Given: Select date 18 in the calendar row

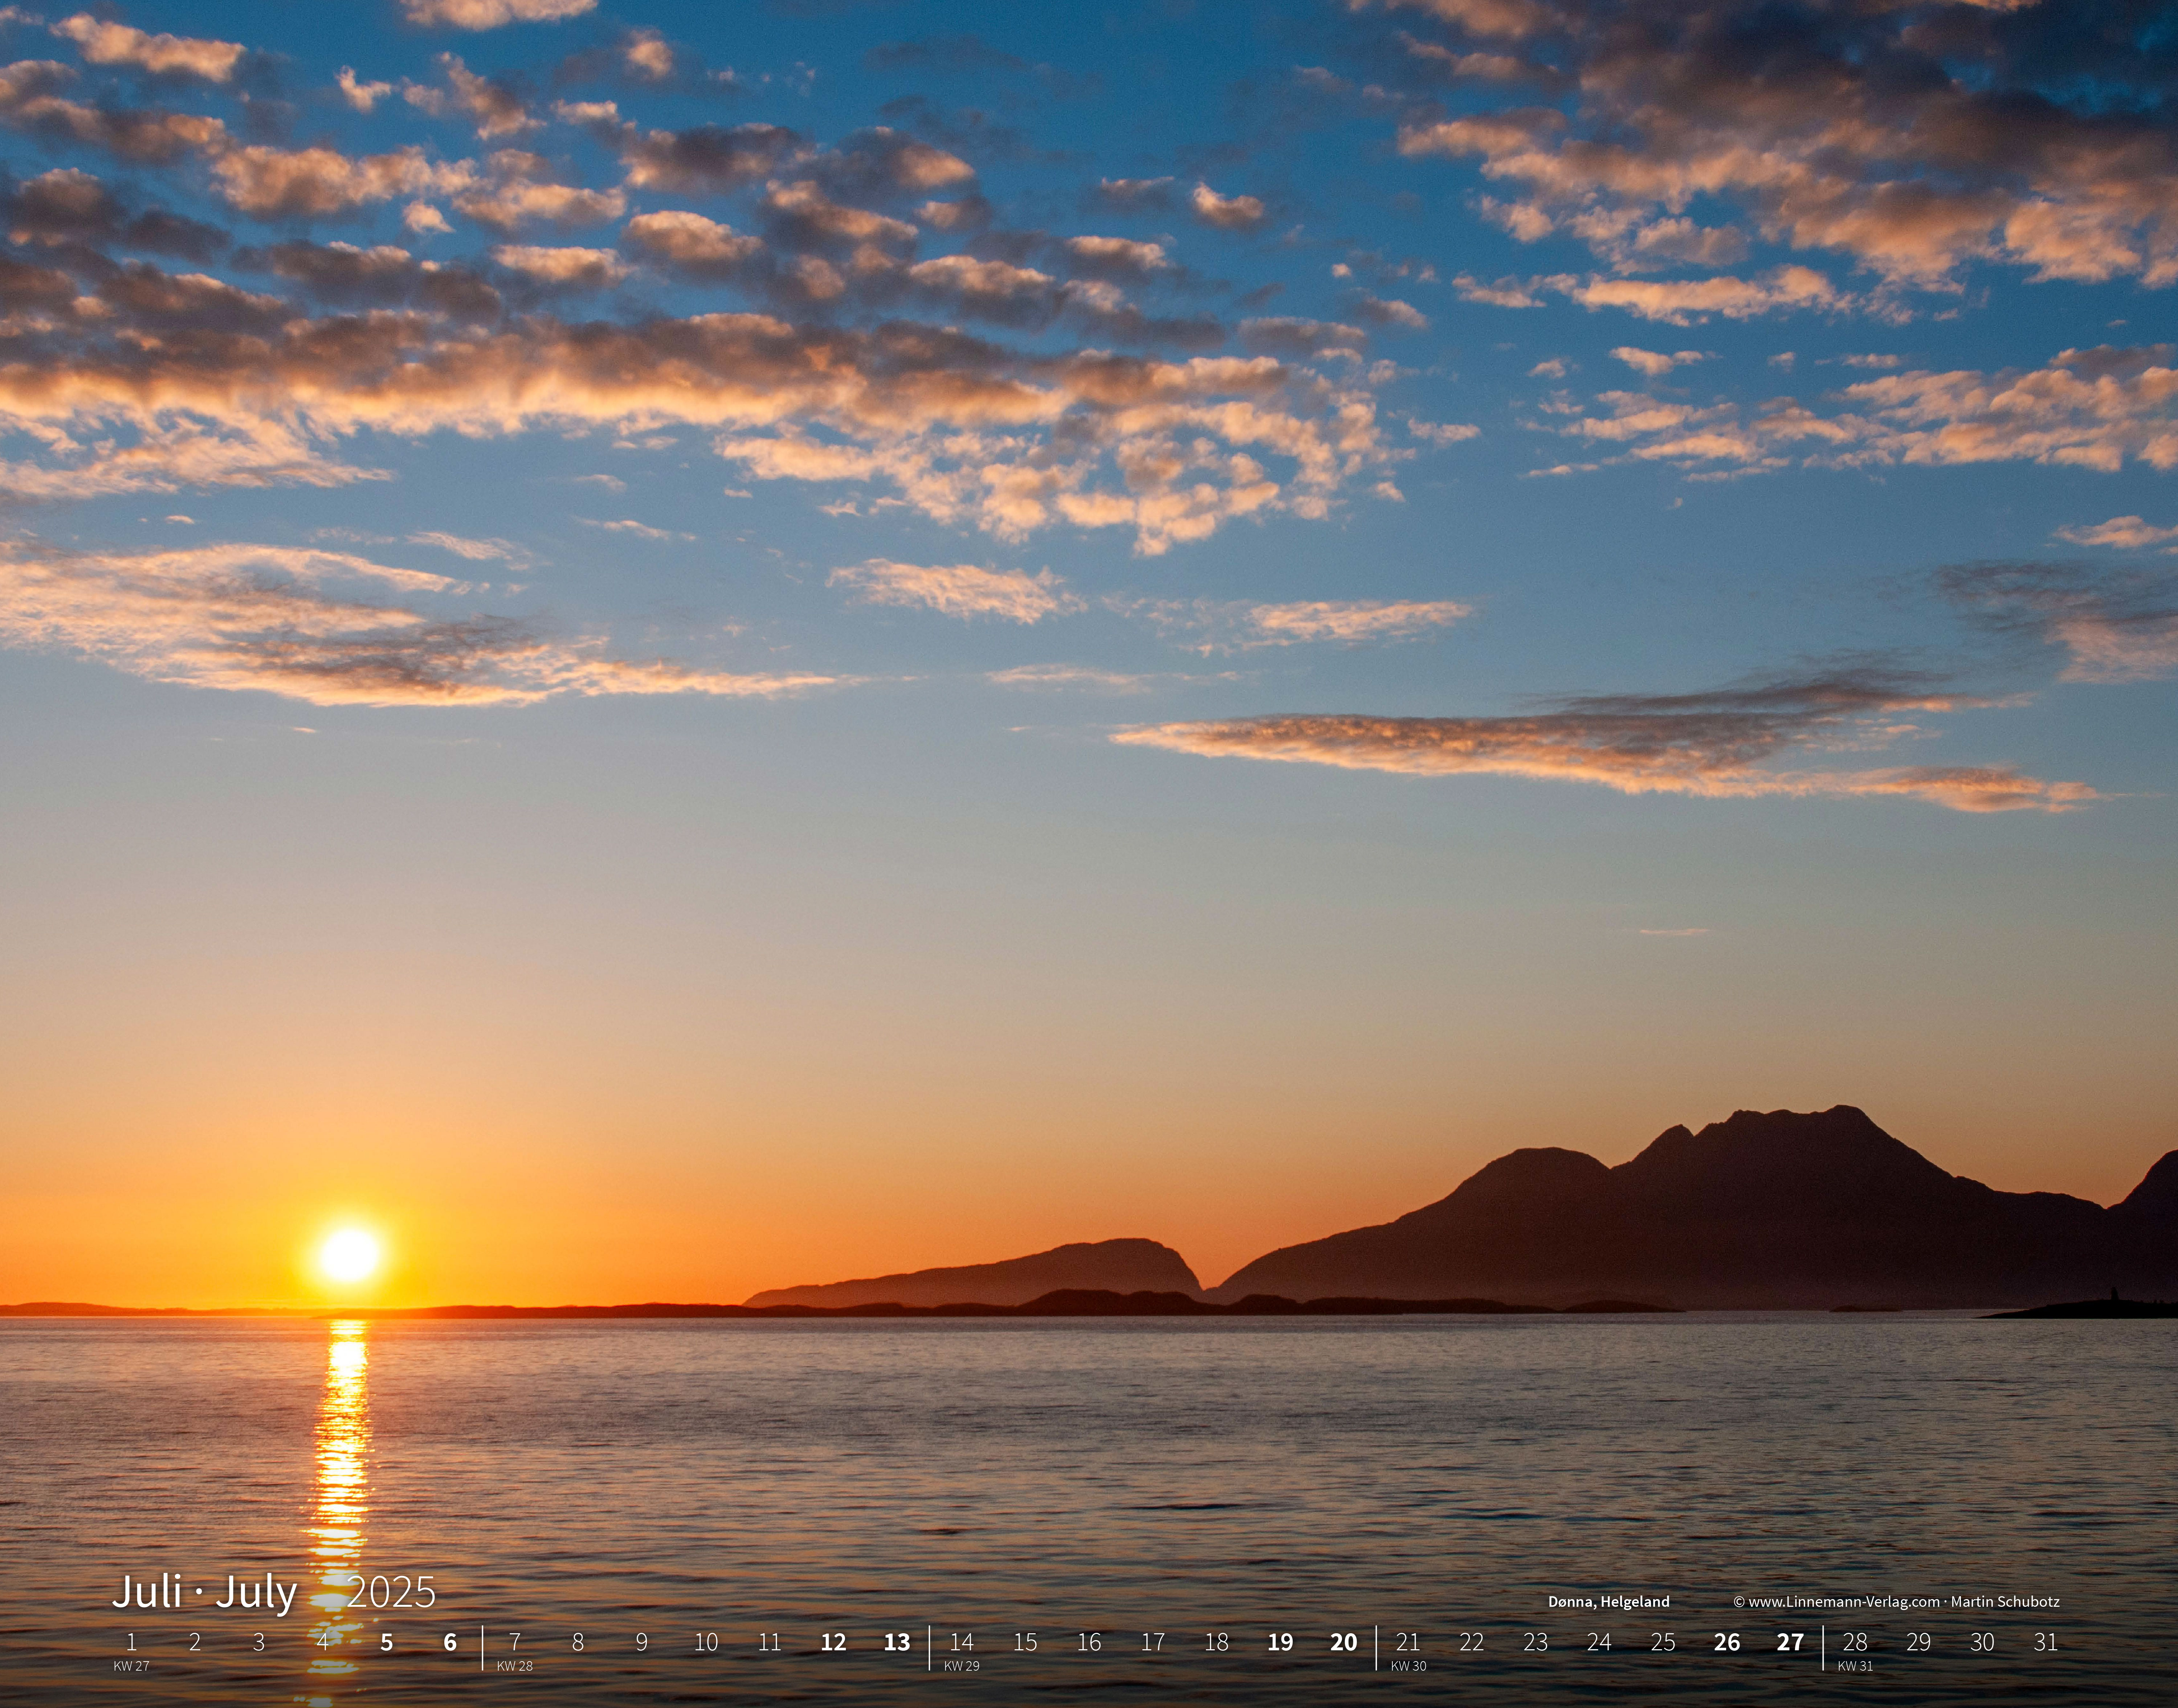Looking at the screenshot, I should [1216, 1642].
